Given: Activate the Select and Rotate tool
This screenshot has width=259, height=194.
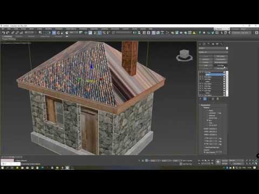Looking at the screenshot, I should tap(58, 33).
